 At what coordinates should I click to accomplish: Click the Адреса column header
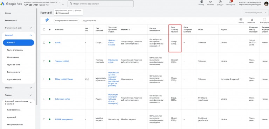[x=224, y=29]
